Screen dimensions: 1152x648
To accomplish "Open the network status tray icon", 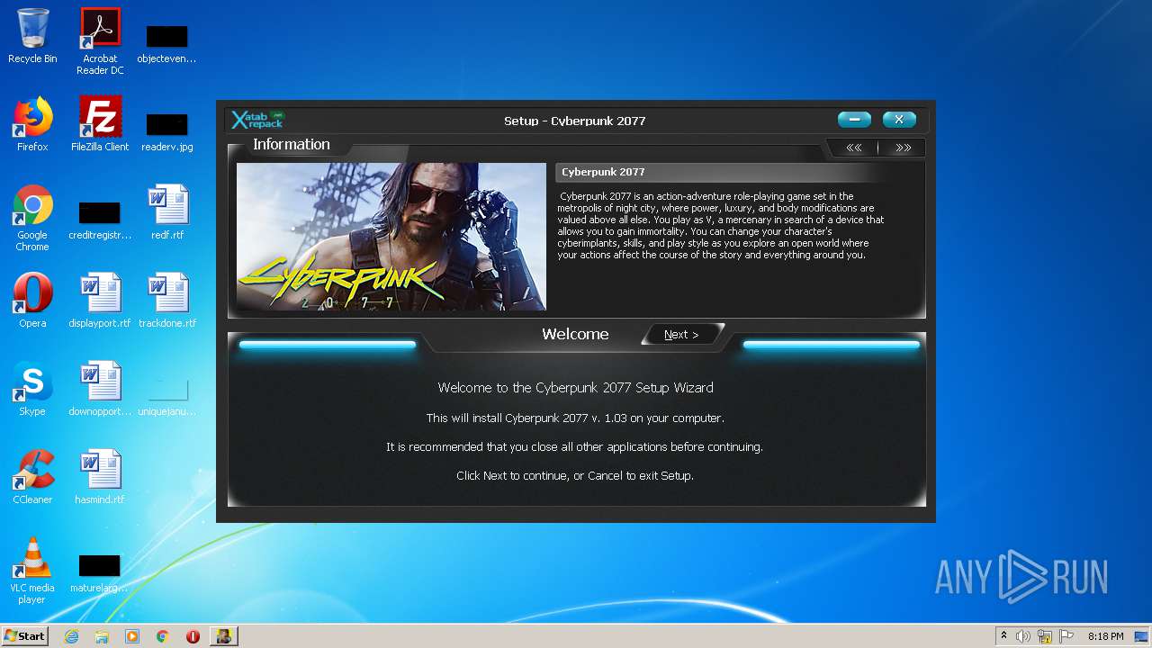I will pyautogui.click(x=1045, y=636).
